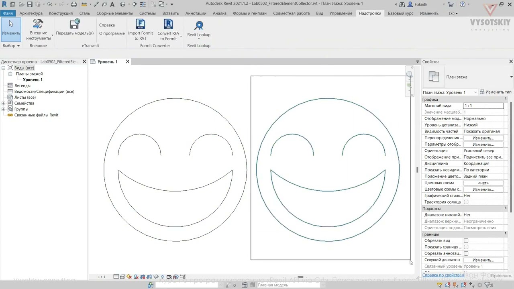Image resolution: width=514 pixels, height=289 pixels.
Task: Toggle the Sun Path checkbox
Action: (466, 202)
